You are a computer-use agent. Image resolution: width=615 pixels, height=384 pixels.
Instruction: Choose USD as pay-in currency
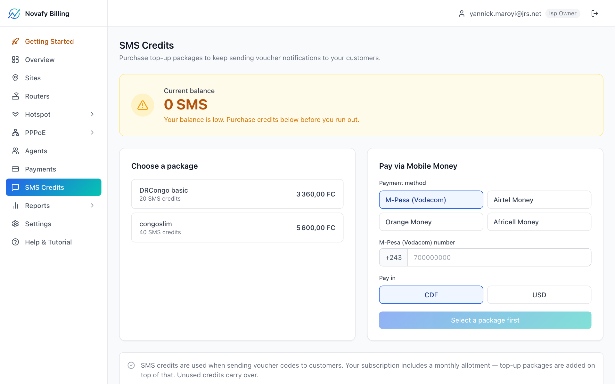click(539, 295)
